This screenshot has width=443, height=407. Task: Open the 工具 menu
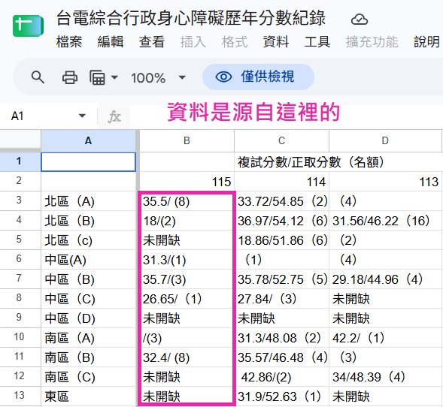tap(317, 42)
